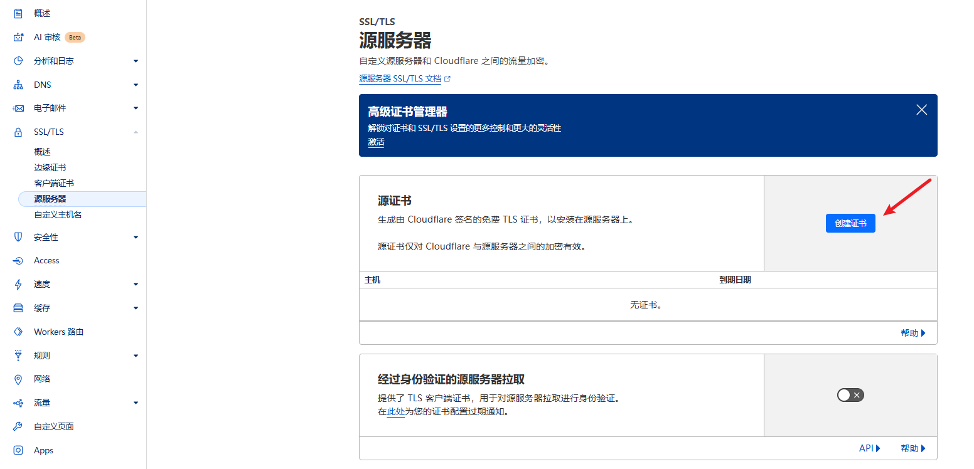The width and height of the screenshot is (974, 469).
Task: Click 帮助 link under 源证书 table
Action: pos(913,333)
